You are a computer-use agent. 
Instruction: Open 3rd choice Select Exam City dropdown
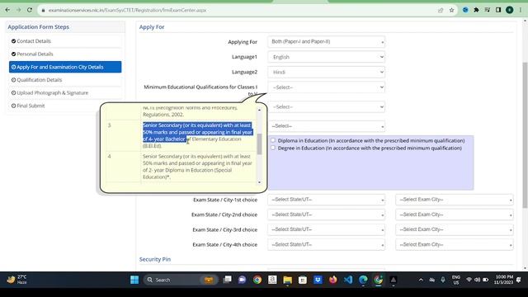click(455, 229)
